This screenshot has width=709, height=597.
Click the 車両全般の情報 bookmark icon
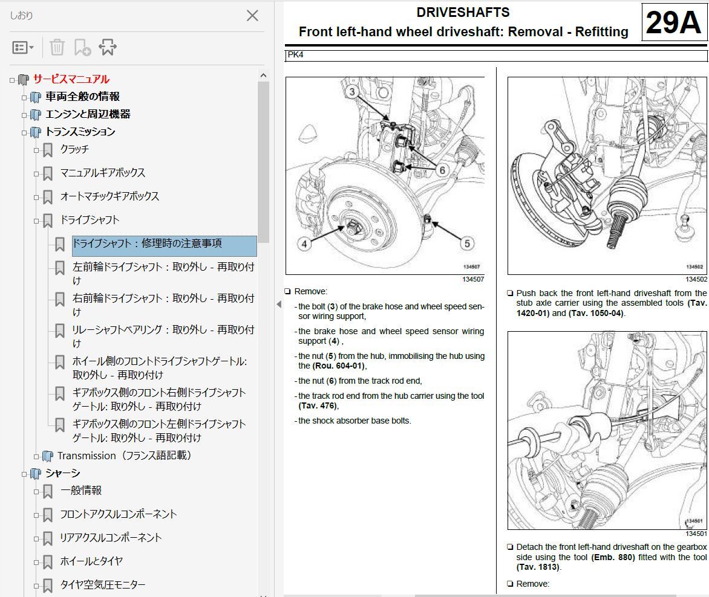tap(36, 97)
